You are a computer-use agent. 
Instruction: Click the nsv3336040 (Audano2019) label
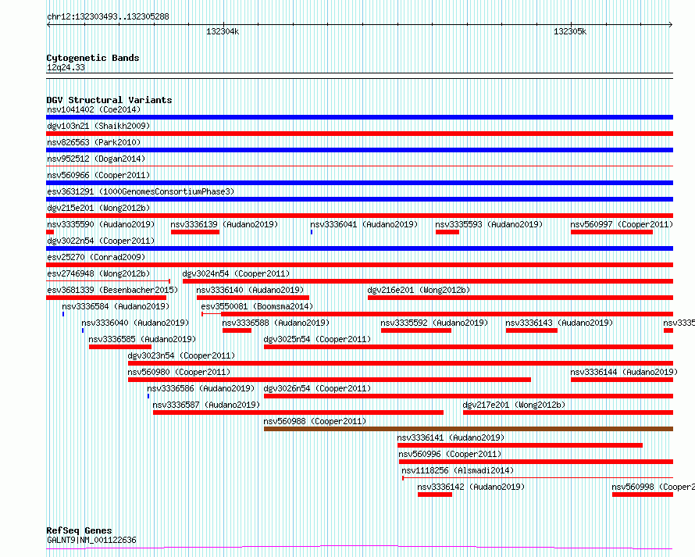[135, 323]
